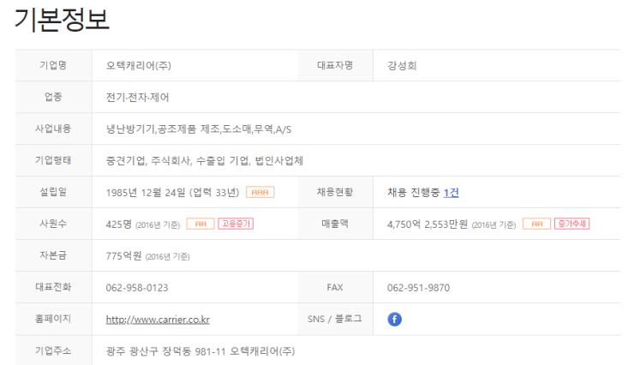Select the company name 오텍캐리어(주)
This screenshot has height=365, width=634.
click(x=138, y=65)
